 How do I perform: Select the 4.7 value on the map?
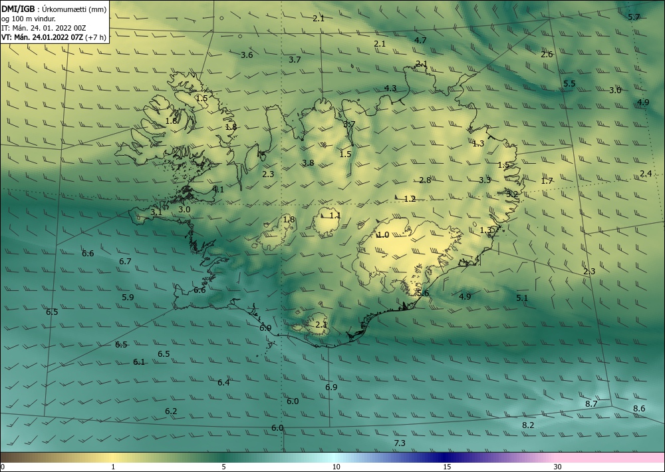pos(420,41)
